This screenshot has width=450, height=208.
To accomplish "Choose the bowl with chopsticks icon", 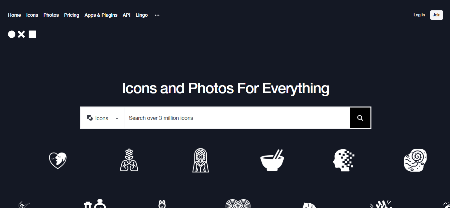I will pos(272,160).
